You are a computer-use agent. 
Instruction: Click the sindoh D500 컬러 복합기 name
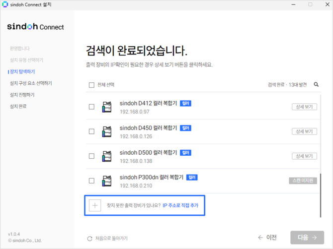click(x=148, y=153)
